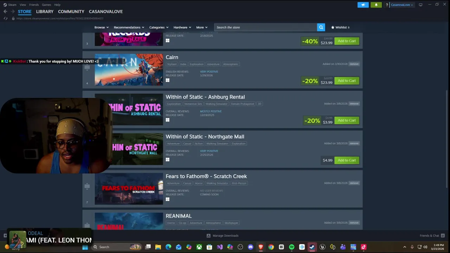Expand the Hardware dropdown

click(x=182, y=27)
